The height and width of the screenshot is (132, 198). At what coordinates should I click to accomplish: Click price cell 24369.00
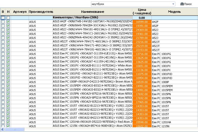pos(142,30)
